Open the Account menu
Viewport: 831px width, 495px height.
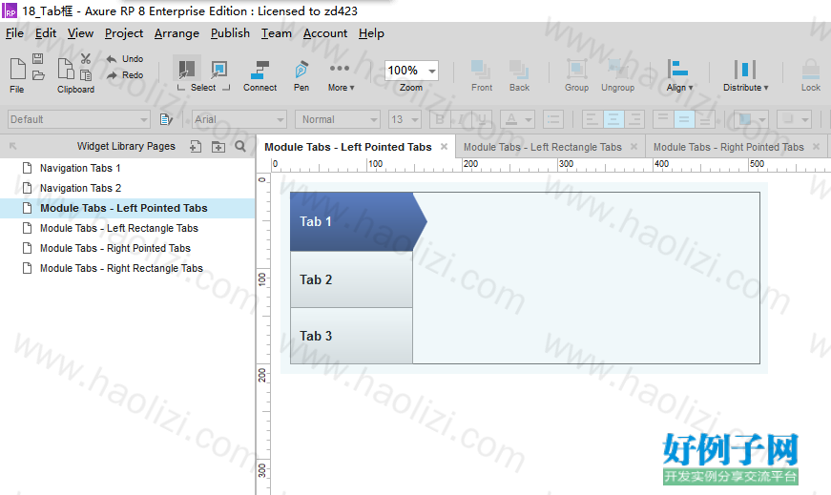(325, 33)
